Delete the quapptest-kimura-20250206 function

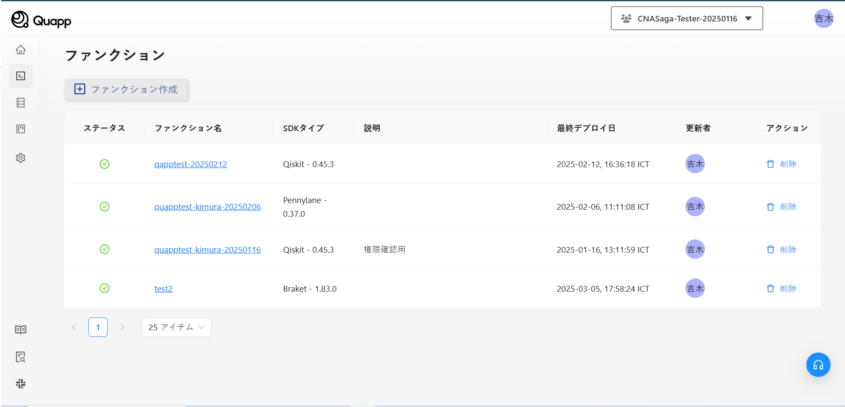781,207
